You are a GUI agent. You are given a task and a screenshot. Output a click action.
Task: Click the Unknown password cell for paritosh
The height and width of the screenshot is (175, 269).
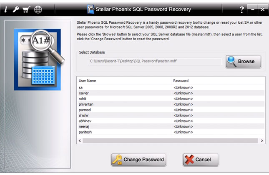pos(183,132)
